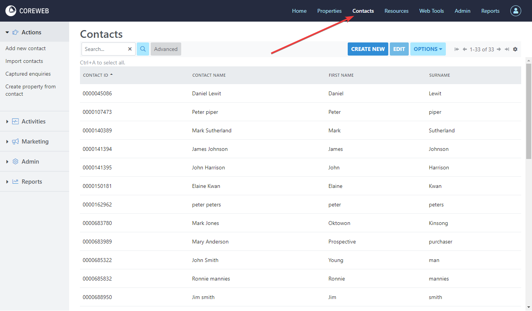
Task: Sort by the Contact ID column header
Action: coord(96,75)
